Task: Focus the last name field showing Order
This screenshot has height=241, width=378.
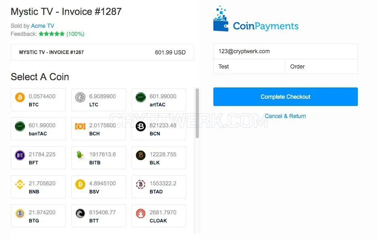Action: click(x=321, y=66)
